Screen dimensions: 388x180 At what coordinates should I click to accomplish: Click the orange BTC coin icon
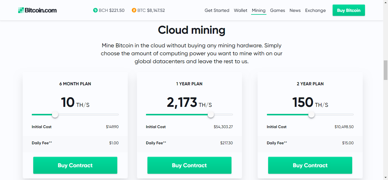pyautogui.click(x=134, y=10)
